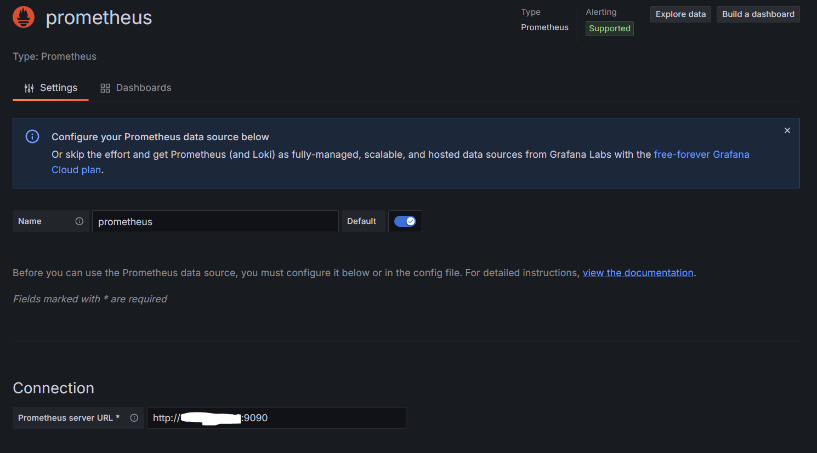The height and width of the screenshot is (453, 817).
Task: Click the Supported alerting badge
Action: pos(610,28)
